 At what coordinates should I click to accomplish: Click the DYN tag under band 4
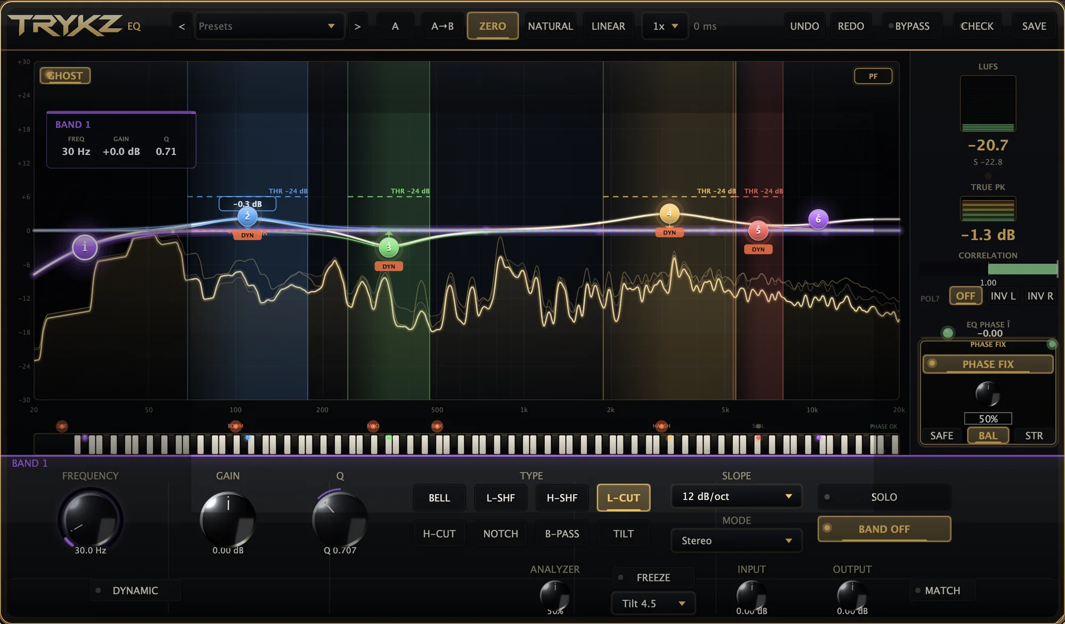click(x=669, y=232)
